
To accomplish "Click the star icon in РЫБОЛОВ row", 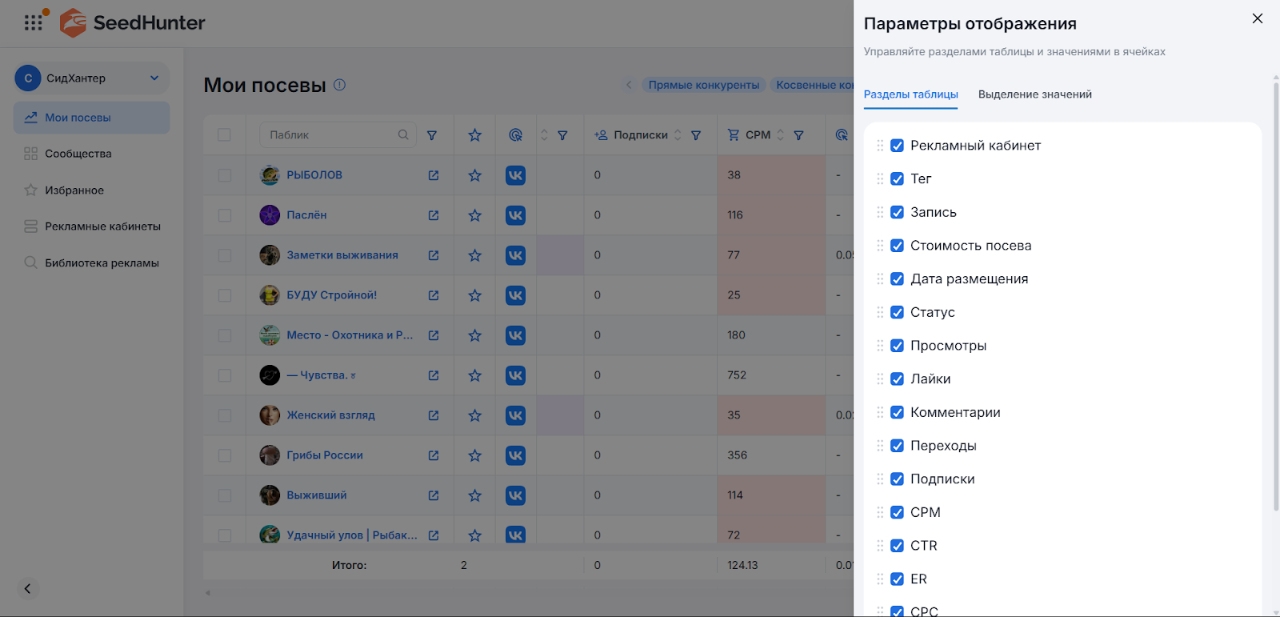I will [x=474, y=175].
